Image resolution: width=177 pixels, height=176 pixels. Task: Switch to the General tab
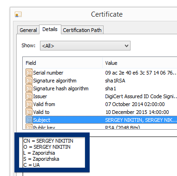(28, 30)
